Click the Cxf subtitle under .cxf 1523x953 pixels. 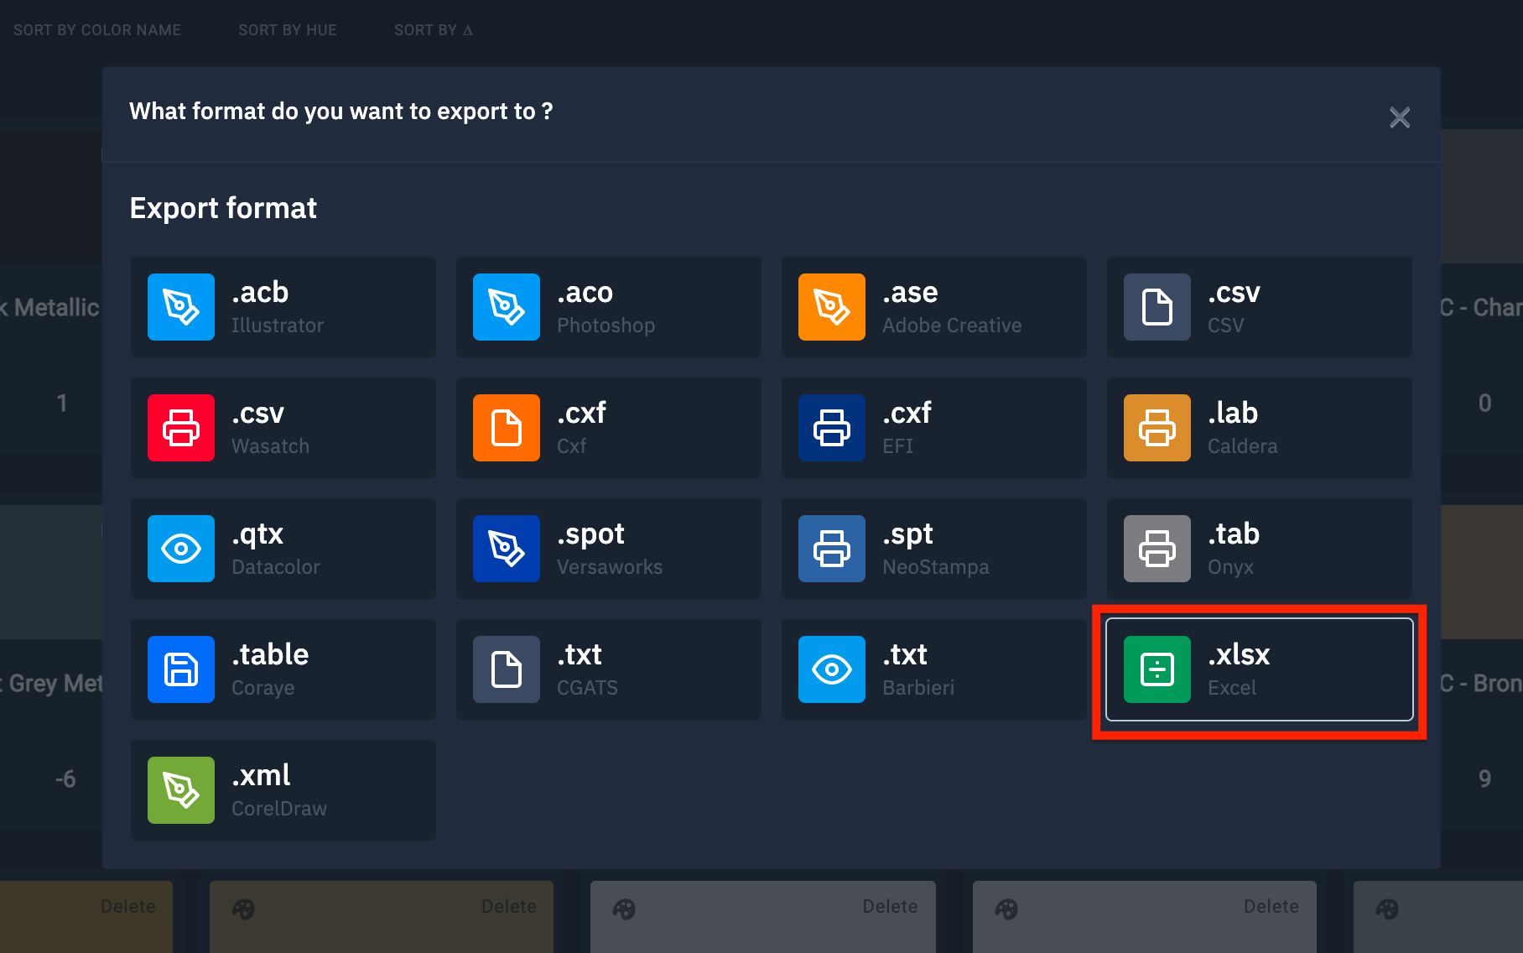(x=571, y=446)
